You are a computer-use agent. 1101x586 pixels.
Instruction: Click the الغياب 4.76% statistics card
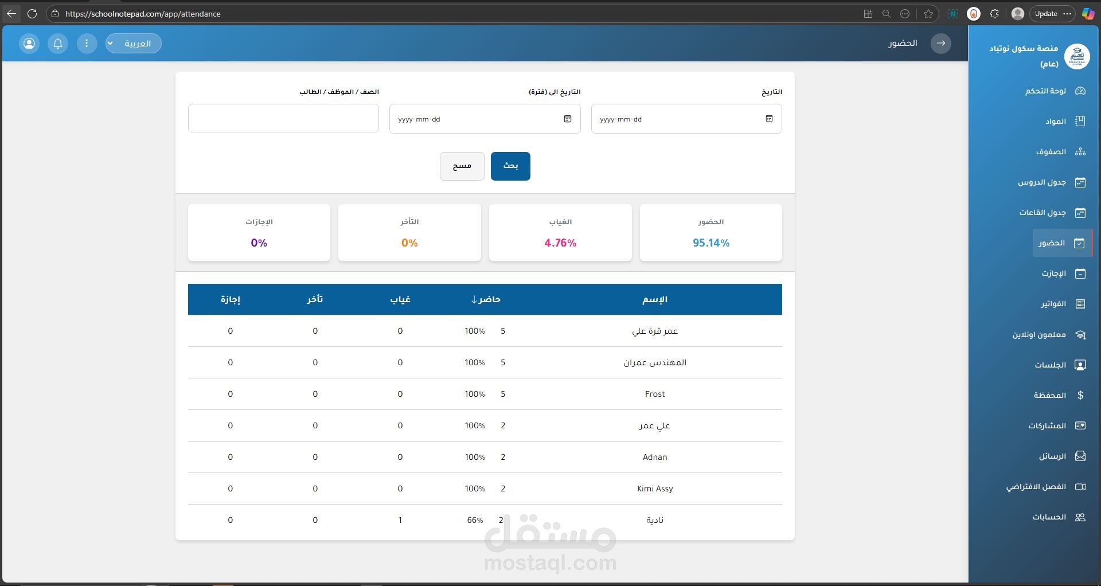pos(560,233)
